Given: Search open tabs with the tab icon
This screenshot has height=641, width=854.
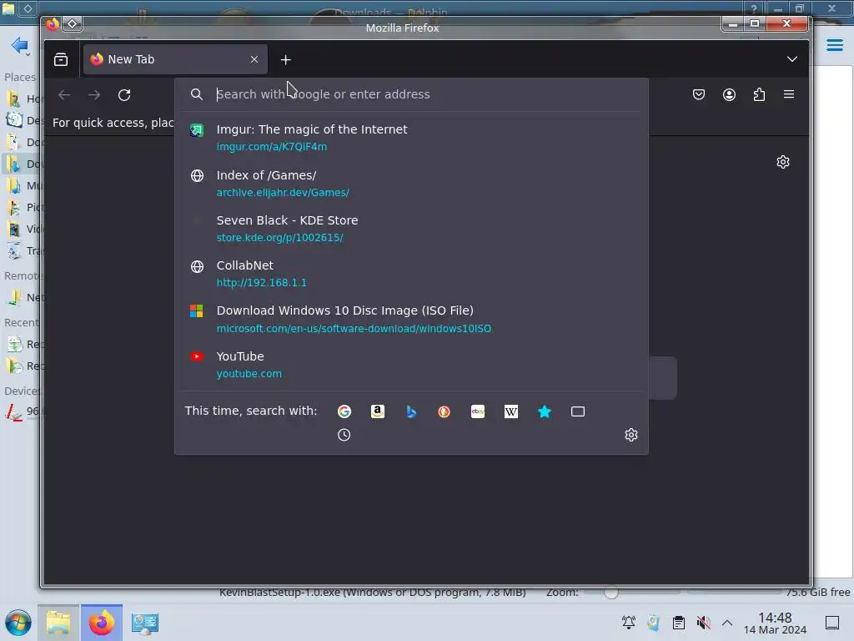Looking at the screenshot, I should pyautogui.click(x=578, y=411).
